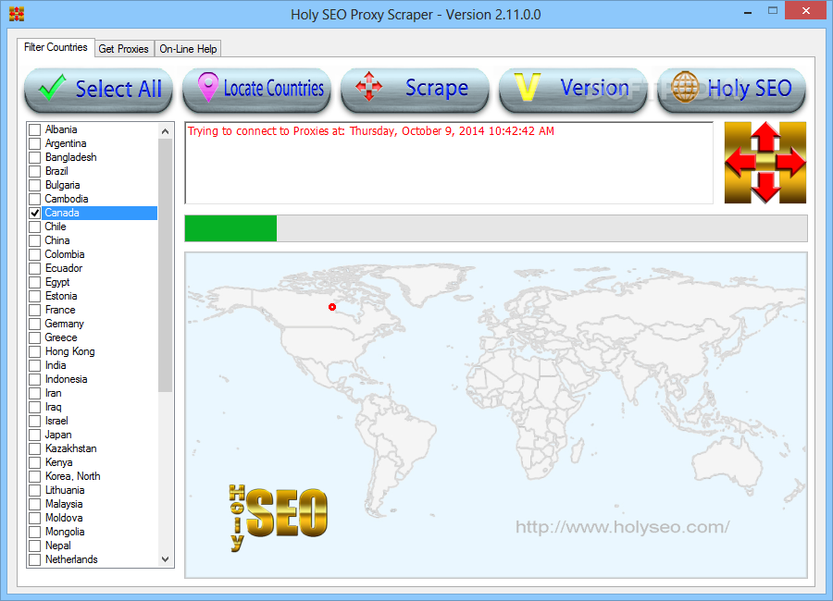Click the gold Holy SEO logo on map
This screenshot has height=601, width=833.
click(x=279, y=517)
